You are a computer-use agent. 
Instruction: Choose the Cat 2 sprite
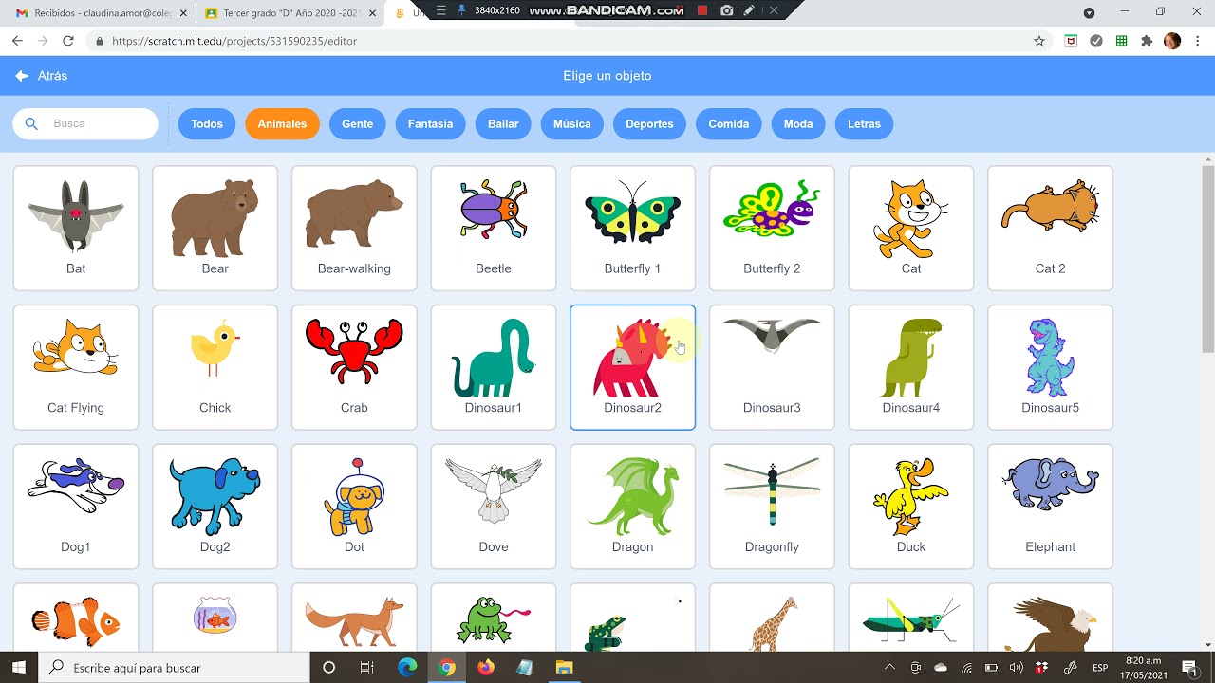point(1051,228)
